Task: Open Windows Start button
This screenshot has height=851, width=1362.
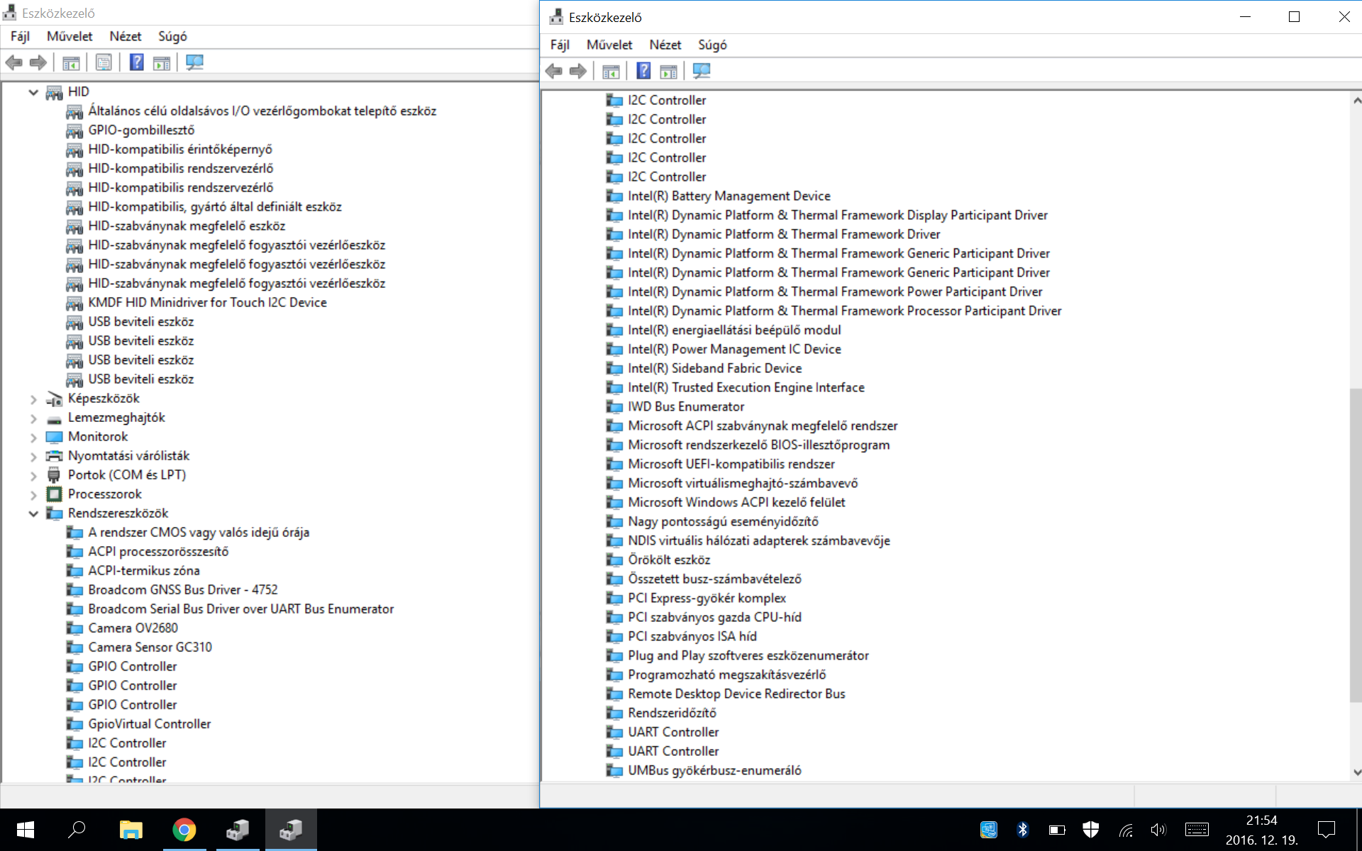Action: pyautogui.click(x=26, y=829)
